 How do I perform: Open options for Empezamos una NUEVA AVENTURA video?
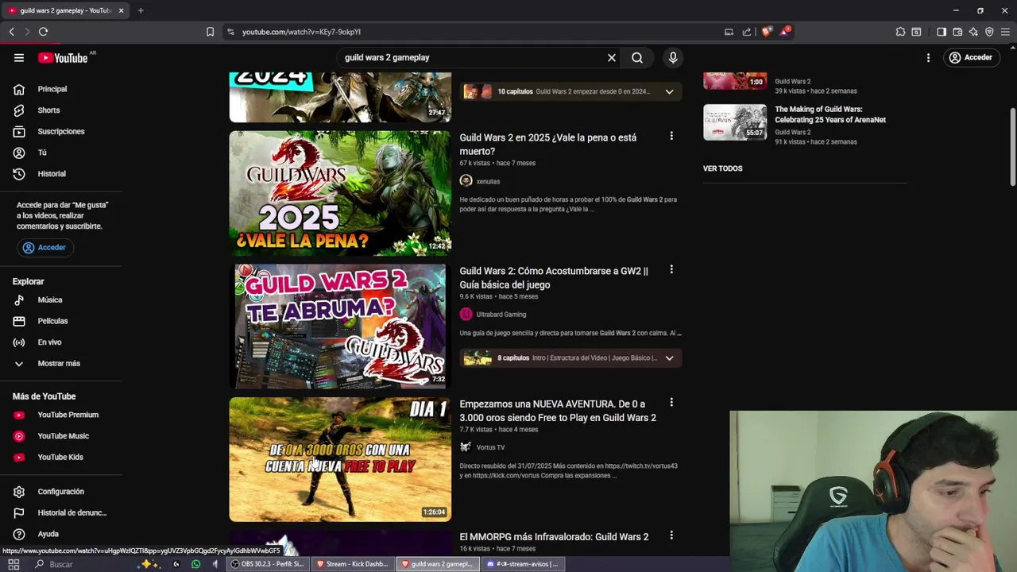[x=671, y=403]
